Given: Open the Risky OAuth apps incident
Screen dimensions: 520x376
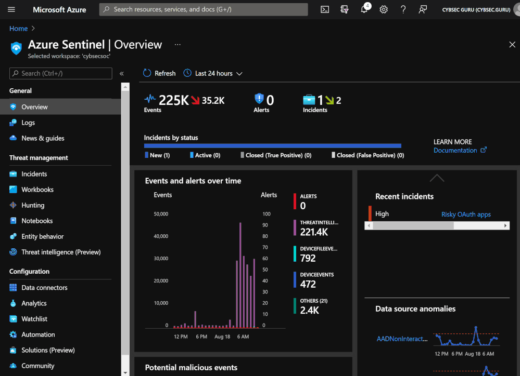Looking at the screenshot, I should coord(466,214).
